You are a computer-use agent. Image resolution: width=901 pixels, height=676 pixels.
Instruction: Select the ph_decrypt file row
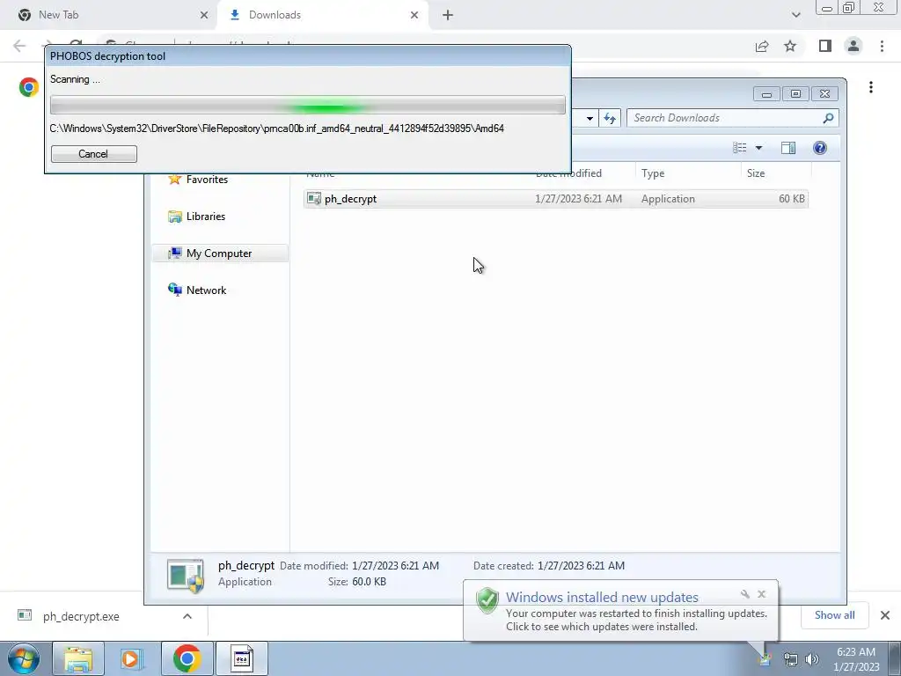pos(556,199)
